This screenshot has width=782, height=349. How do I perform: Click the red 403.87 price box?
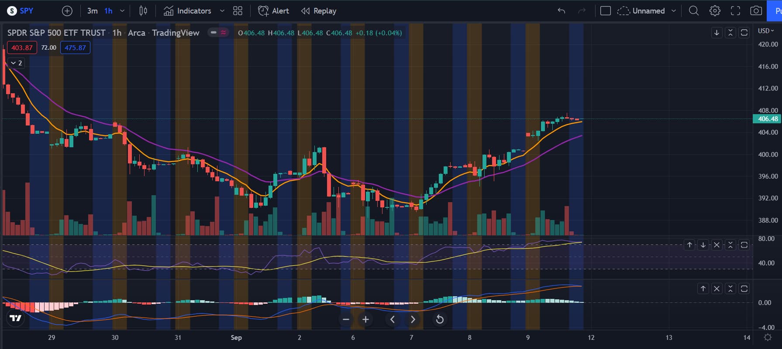click(21, 47)
